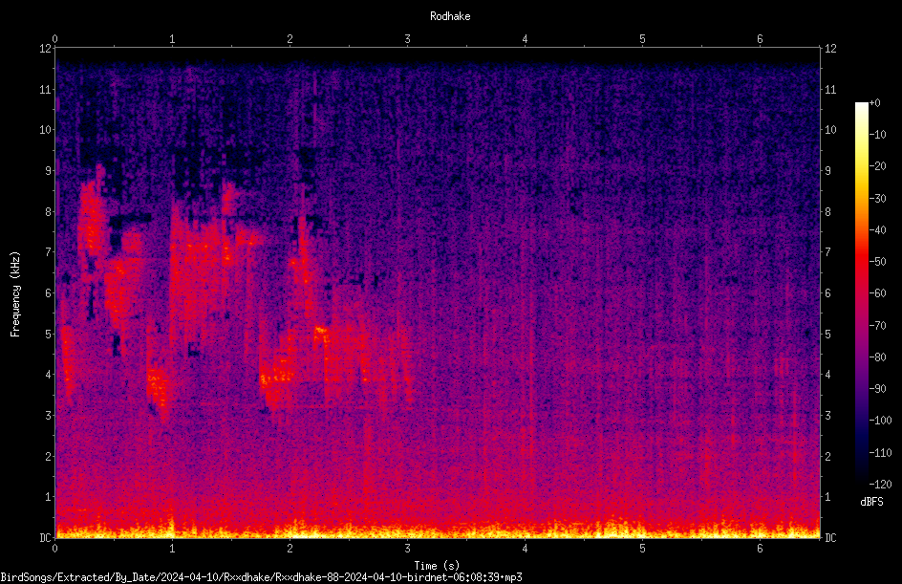Click the file path text at bottom
The image size is (902, 584).
pyautogui.click(x=261, y=577)
